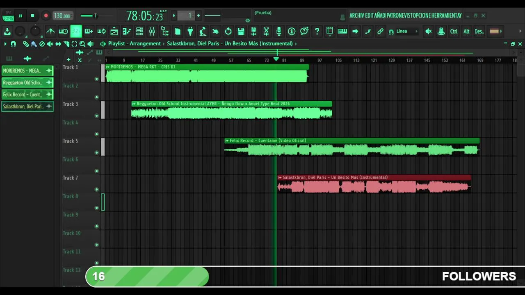Viewport: 525px width, 295px height.
Task: Pause playback with the pause button
Action: tap(21, 16)
